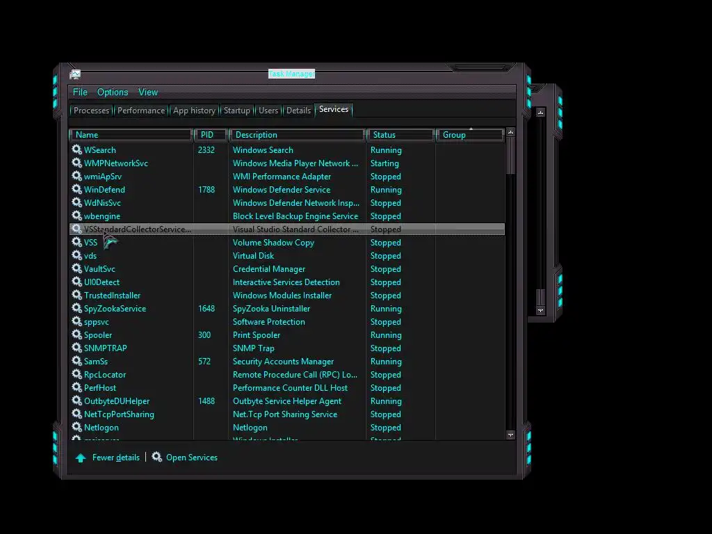Switch to the Users tab
The image size is (712, 534).
268,111
